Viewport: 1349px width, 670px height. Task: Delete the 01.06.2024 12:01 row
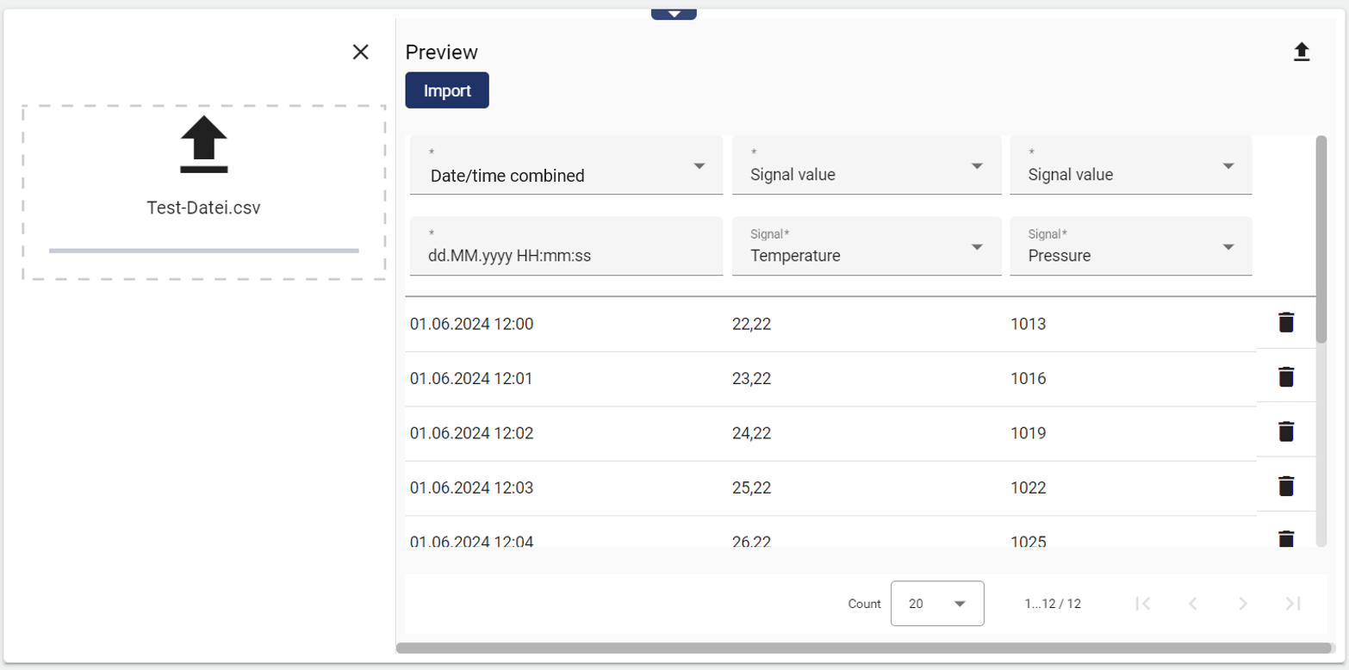point(1285,377)
